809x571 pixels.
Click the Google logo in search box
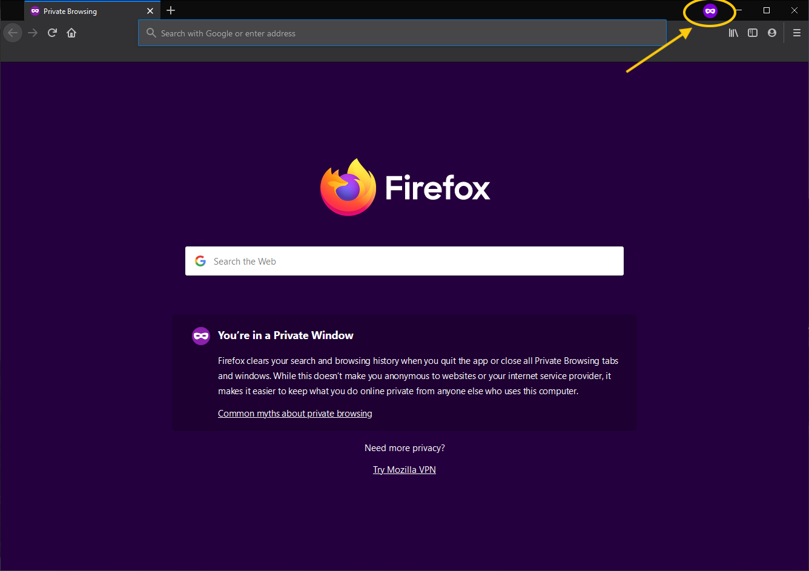click(x=200, y=261)
